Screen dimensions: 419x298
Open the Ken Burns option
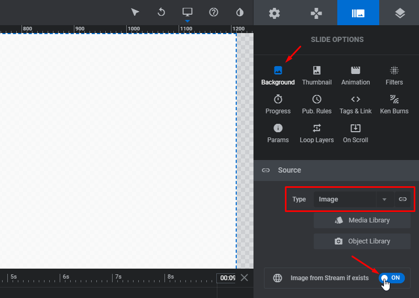(x=394, y=105)
